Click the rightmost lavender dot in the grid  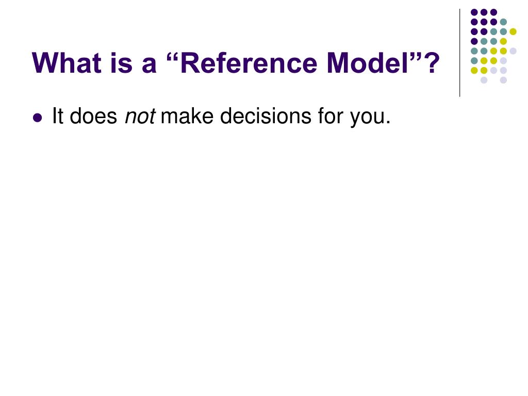click(513, 51)
